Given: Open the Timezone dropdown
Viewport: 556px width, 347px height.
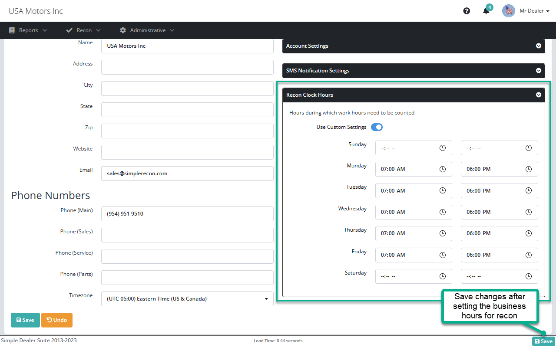Looking at the screenshot, I should click(x=187, y=298).
